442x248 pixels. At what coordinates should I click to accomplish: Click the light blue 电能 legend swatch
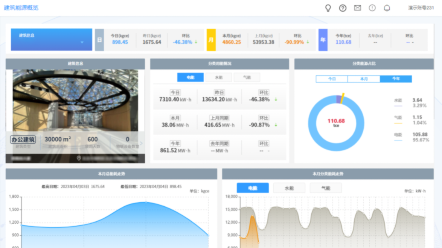click(398, 141)
